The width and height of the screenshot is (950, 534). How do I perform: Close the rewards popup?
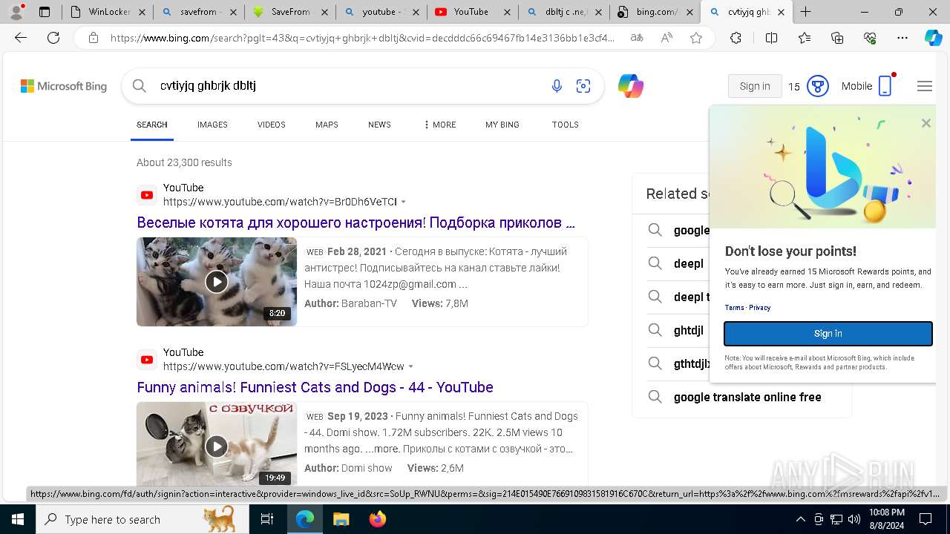click(x=926, y=123)
